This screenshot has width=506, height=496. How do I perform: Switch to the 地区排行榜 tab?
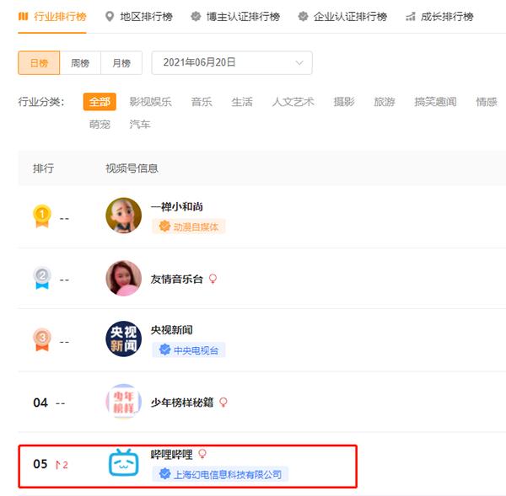click(x=139, y=17)
